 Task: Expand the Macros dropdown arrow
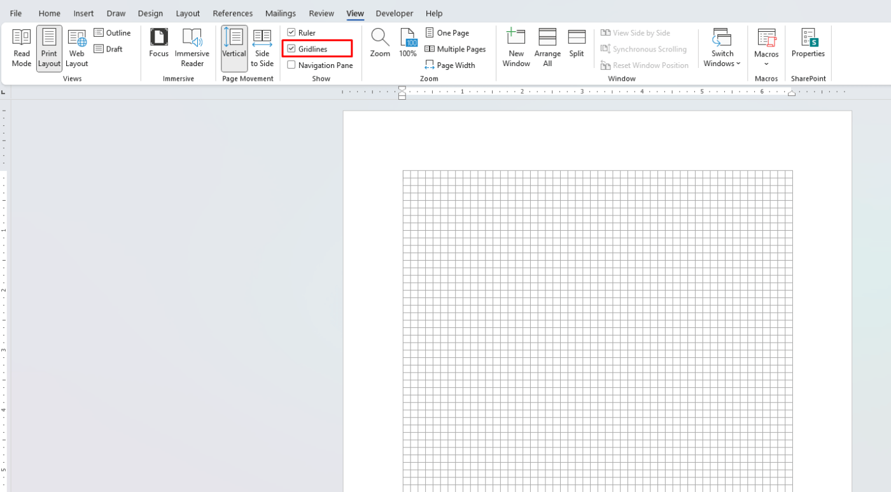(766, 64)
